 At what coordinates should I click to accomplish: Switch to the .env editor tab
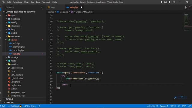pyautogui.click(x=55, y=7)
